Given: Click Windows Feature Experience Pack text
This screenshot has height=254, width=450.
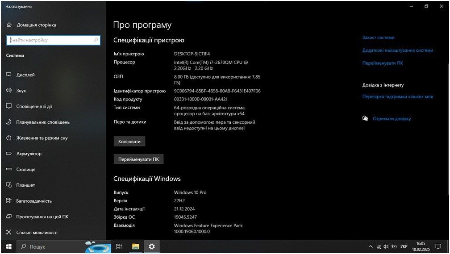Looking at the screenshot, I should pyautogui.click(x=208, y=229).
